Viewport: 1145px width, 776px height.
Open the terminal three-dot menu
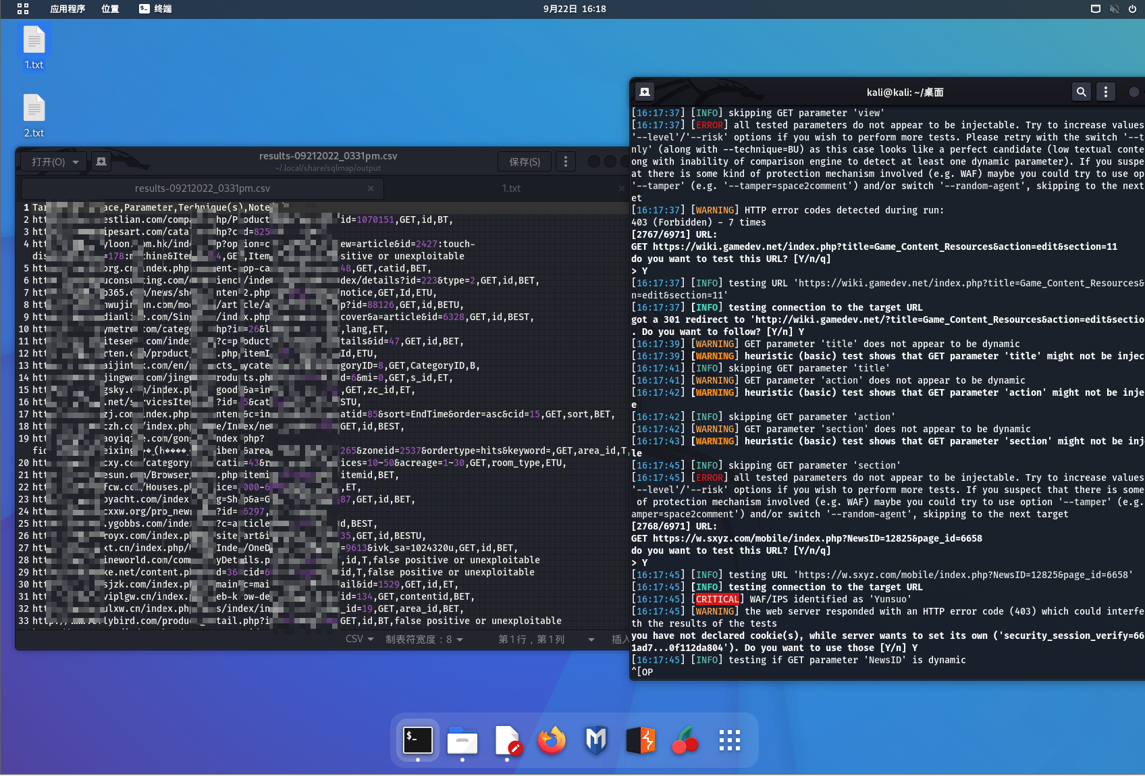[1106, 92]
